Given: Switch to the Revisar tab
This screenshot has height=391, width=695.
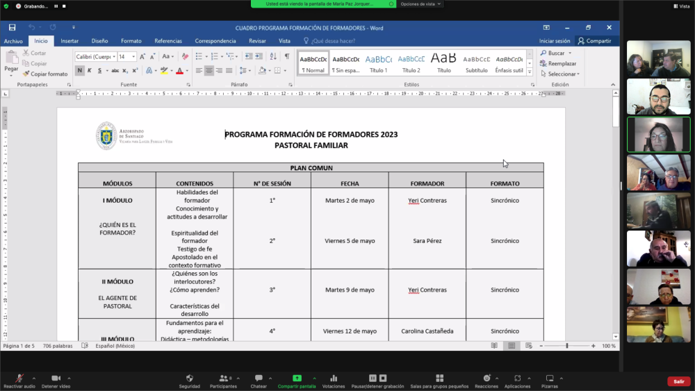Looking at the screenshot, I should (257, 41).
